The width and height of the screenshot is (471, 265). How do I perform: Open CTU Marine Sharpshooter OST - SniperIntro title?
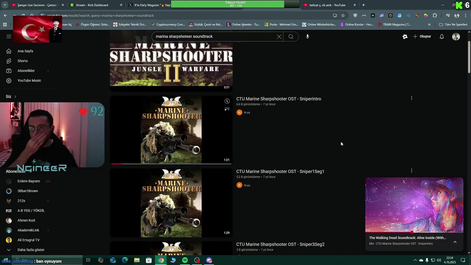tap(279, 99)
